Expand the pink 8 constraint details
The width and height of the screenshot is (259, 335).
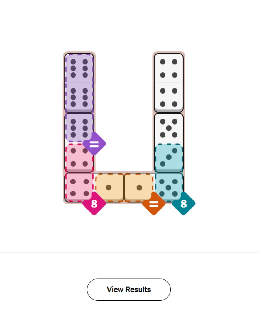(94, 203)
